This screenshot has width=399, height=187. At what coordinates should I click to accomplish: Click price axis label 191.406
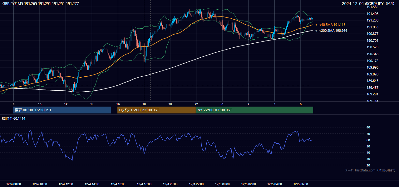(x=372, y=14)
